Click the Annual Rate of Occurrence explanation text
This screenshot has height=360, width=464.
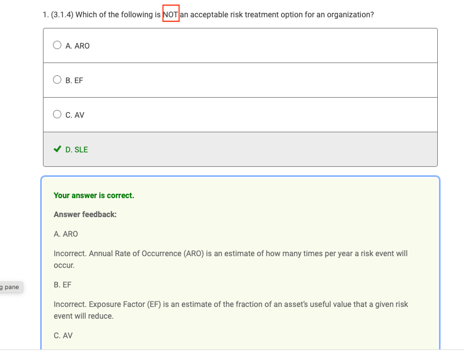click(230, 253)
